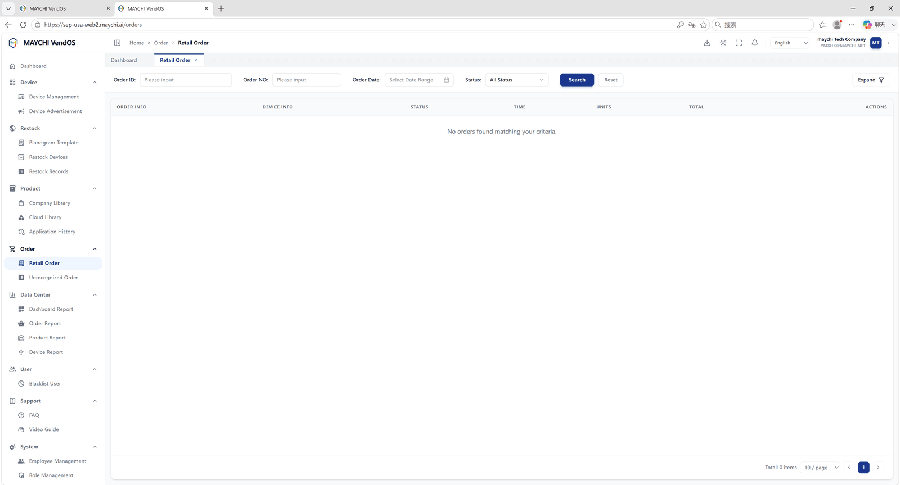Open Planogram Template page

(53, 143)
